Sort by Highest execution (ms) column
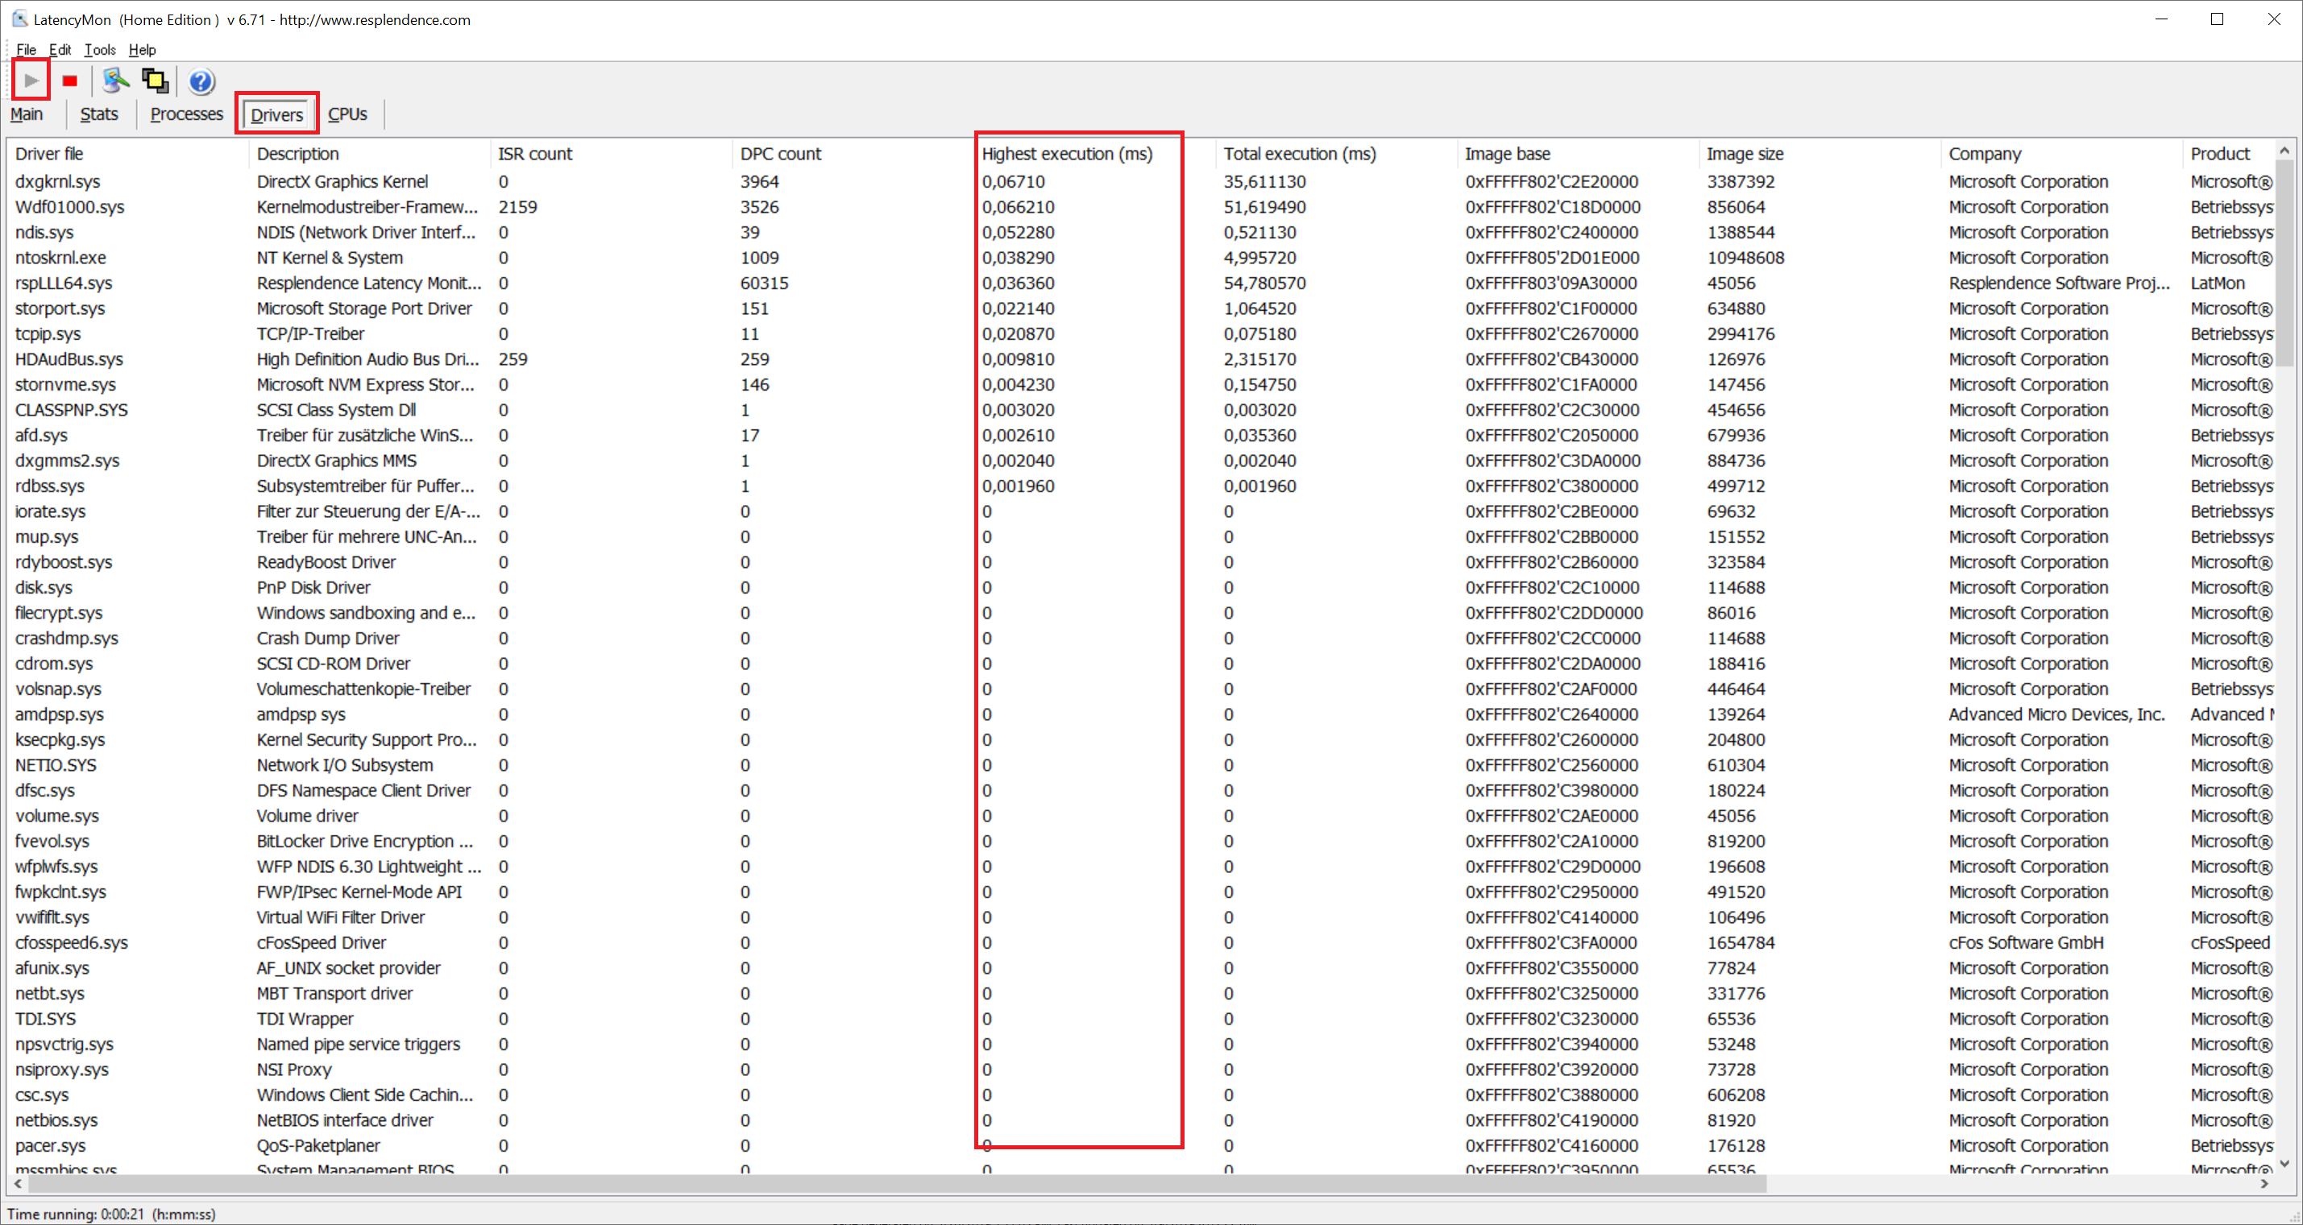The height and width of the screenshot is (1225, 2303). pyautogui.click(x=1067, y=154)
